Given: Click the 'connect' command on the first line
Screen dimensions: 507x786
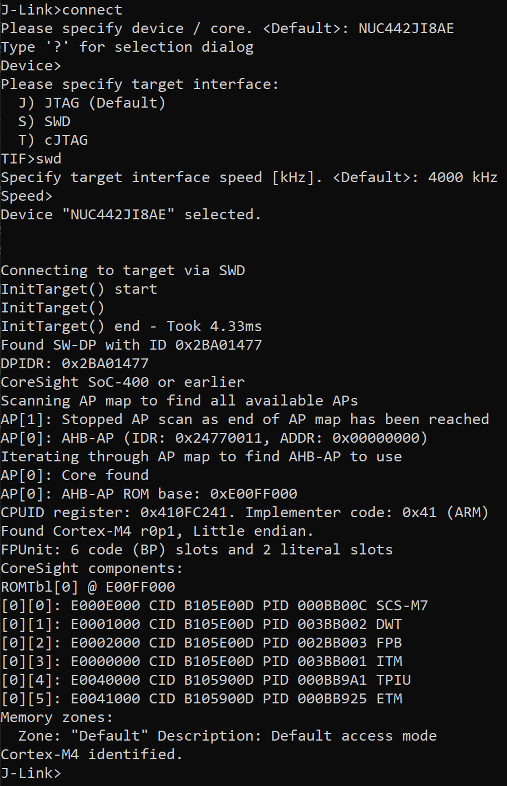Looking at the screenshot, I should (92, 10).
